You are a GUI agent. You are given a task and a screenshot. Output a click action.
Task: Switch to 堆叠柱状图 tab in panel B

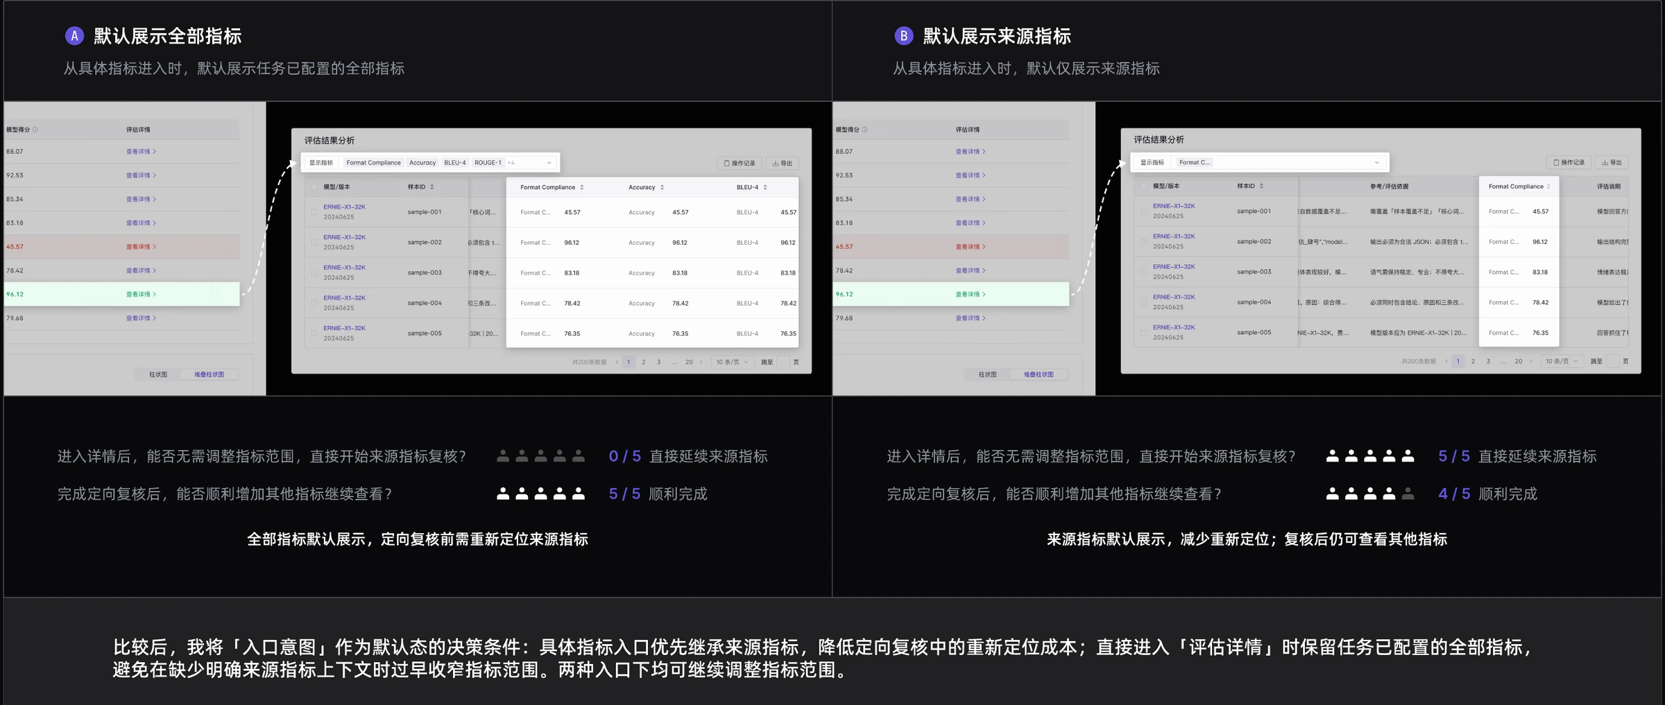click(x=1039, y=374)
